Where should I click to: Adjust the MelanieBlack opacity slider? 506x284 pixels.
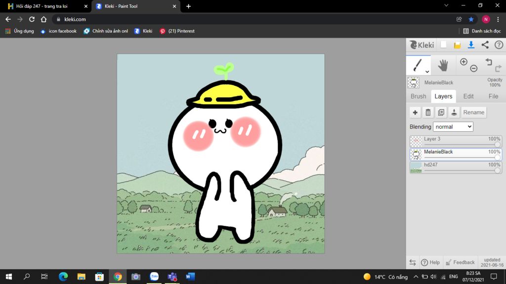497,157
